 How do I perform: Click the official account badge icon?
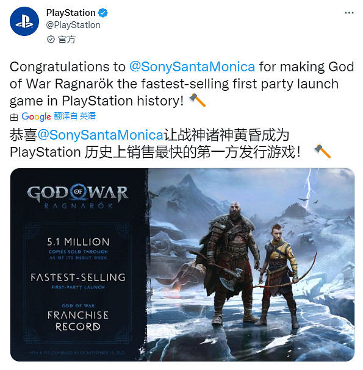coord(51,40)
